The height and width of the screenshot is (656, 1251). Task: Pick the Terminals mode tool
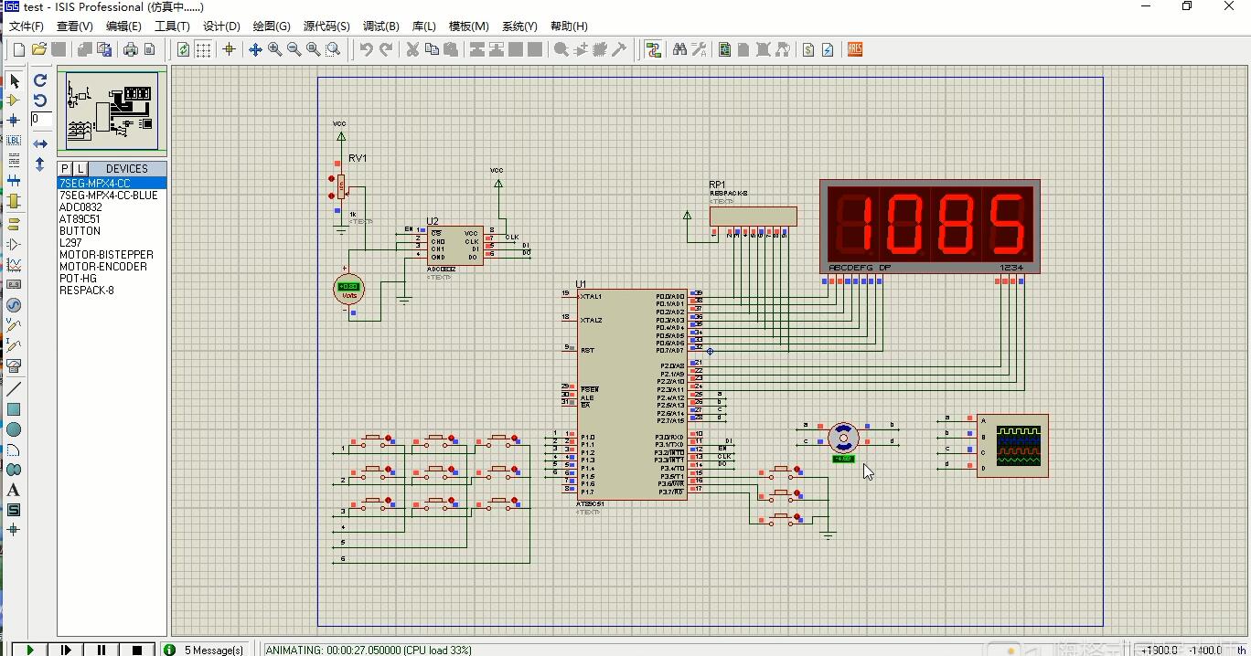14,223
